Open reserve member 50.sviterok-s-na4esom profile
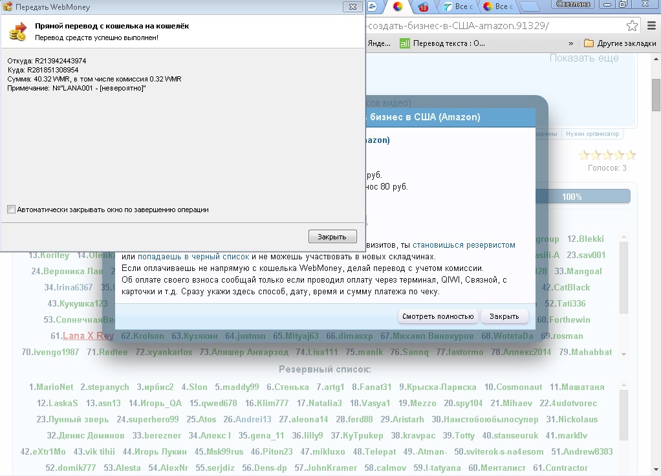This screenshot has height=476, width=661. (x=499, y=451)
